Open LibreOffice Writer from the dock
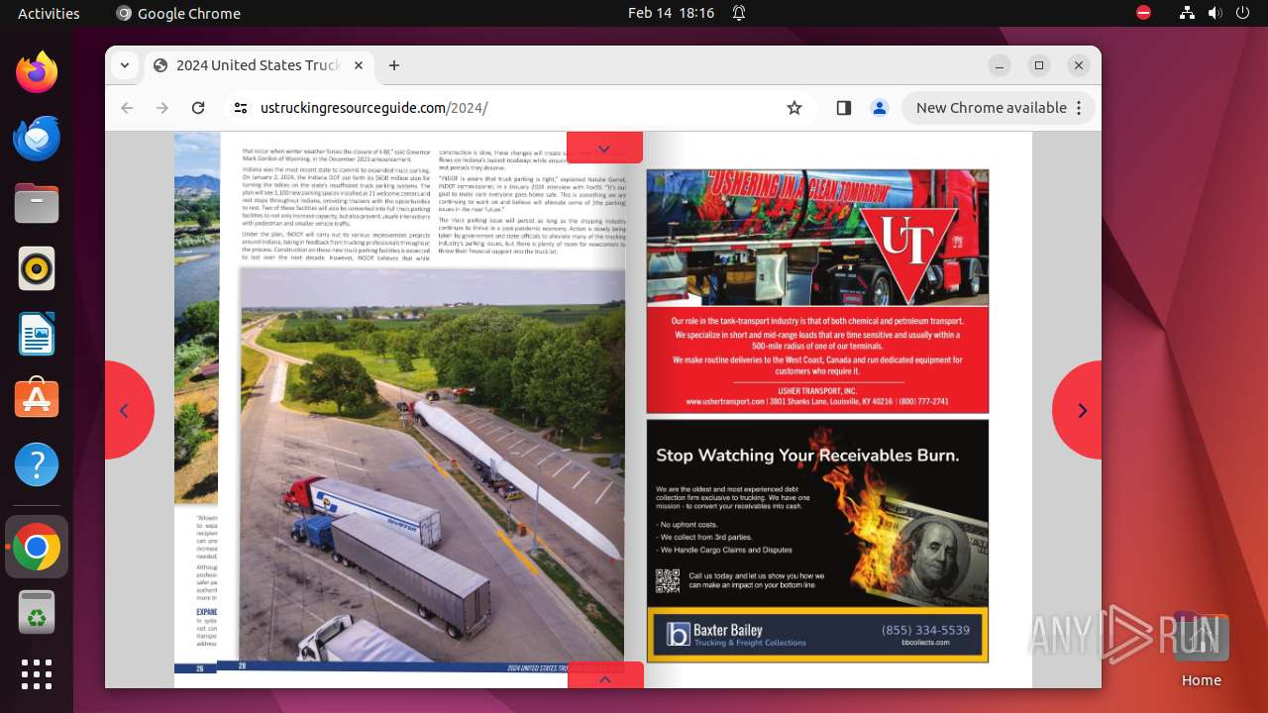Viewport: 1268px width, 713px height. click(37, 335)
